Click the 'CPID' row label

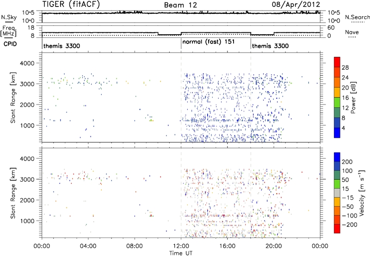click(x=10, y=44)
